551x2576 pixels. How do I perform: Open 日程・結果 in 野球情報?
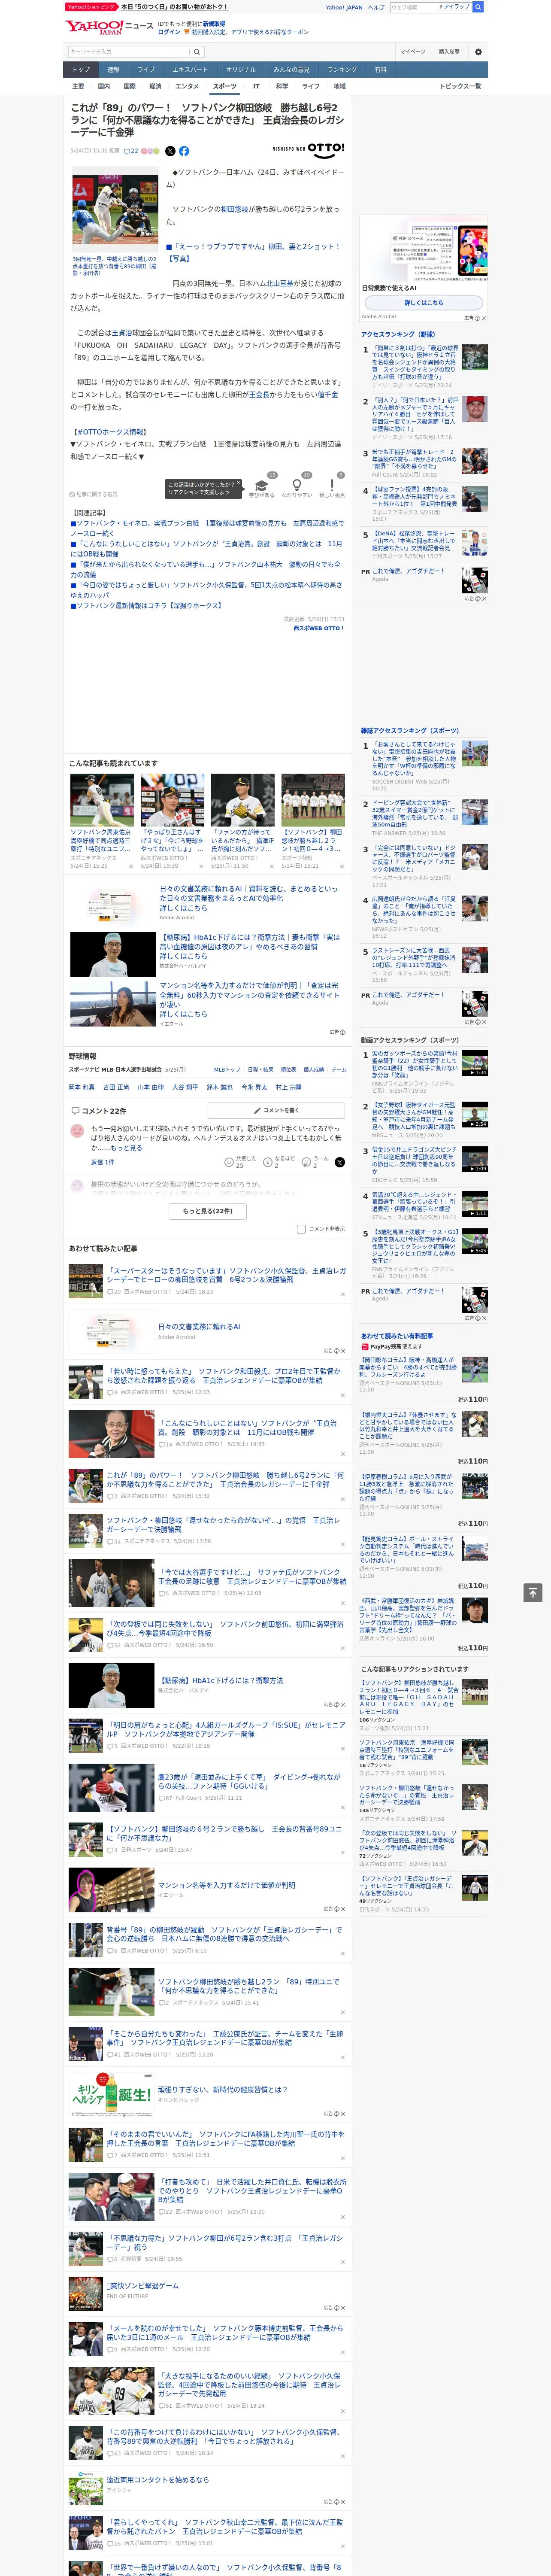[x=260, y=1069]
